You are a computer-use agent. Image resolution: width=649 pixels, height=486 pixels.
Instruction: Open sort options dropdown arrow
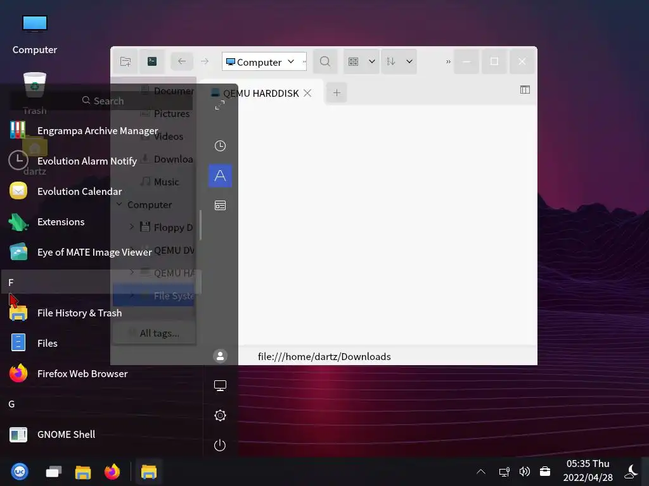(409, 61)
